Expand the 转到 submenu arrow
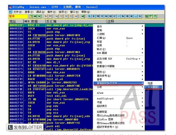Screen dimensions: 176x135 pyautogui.click(x=142, y=62)
